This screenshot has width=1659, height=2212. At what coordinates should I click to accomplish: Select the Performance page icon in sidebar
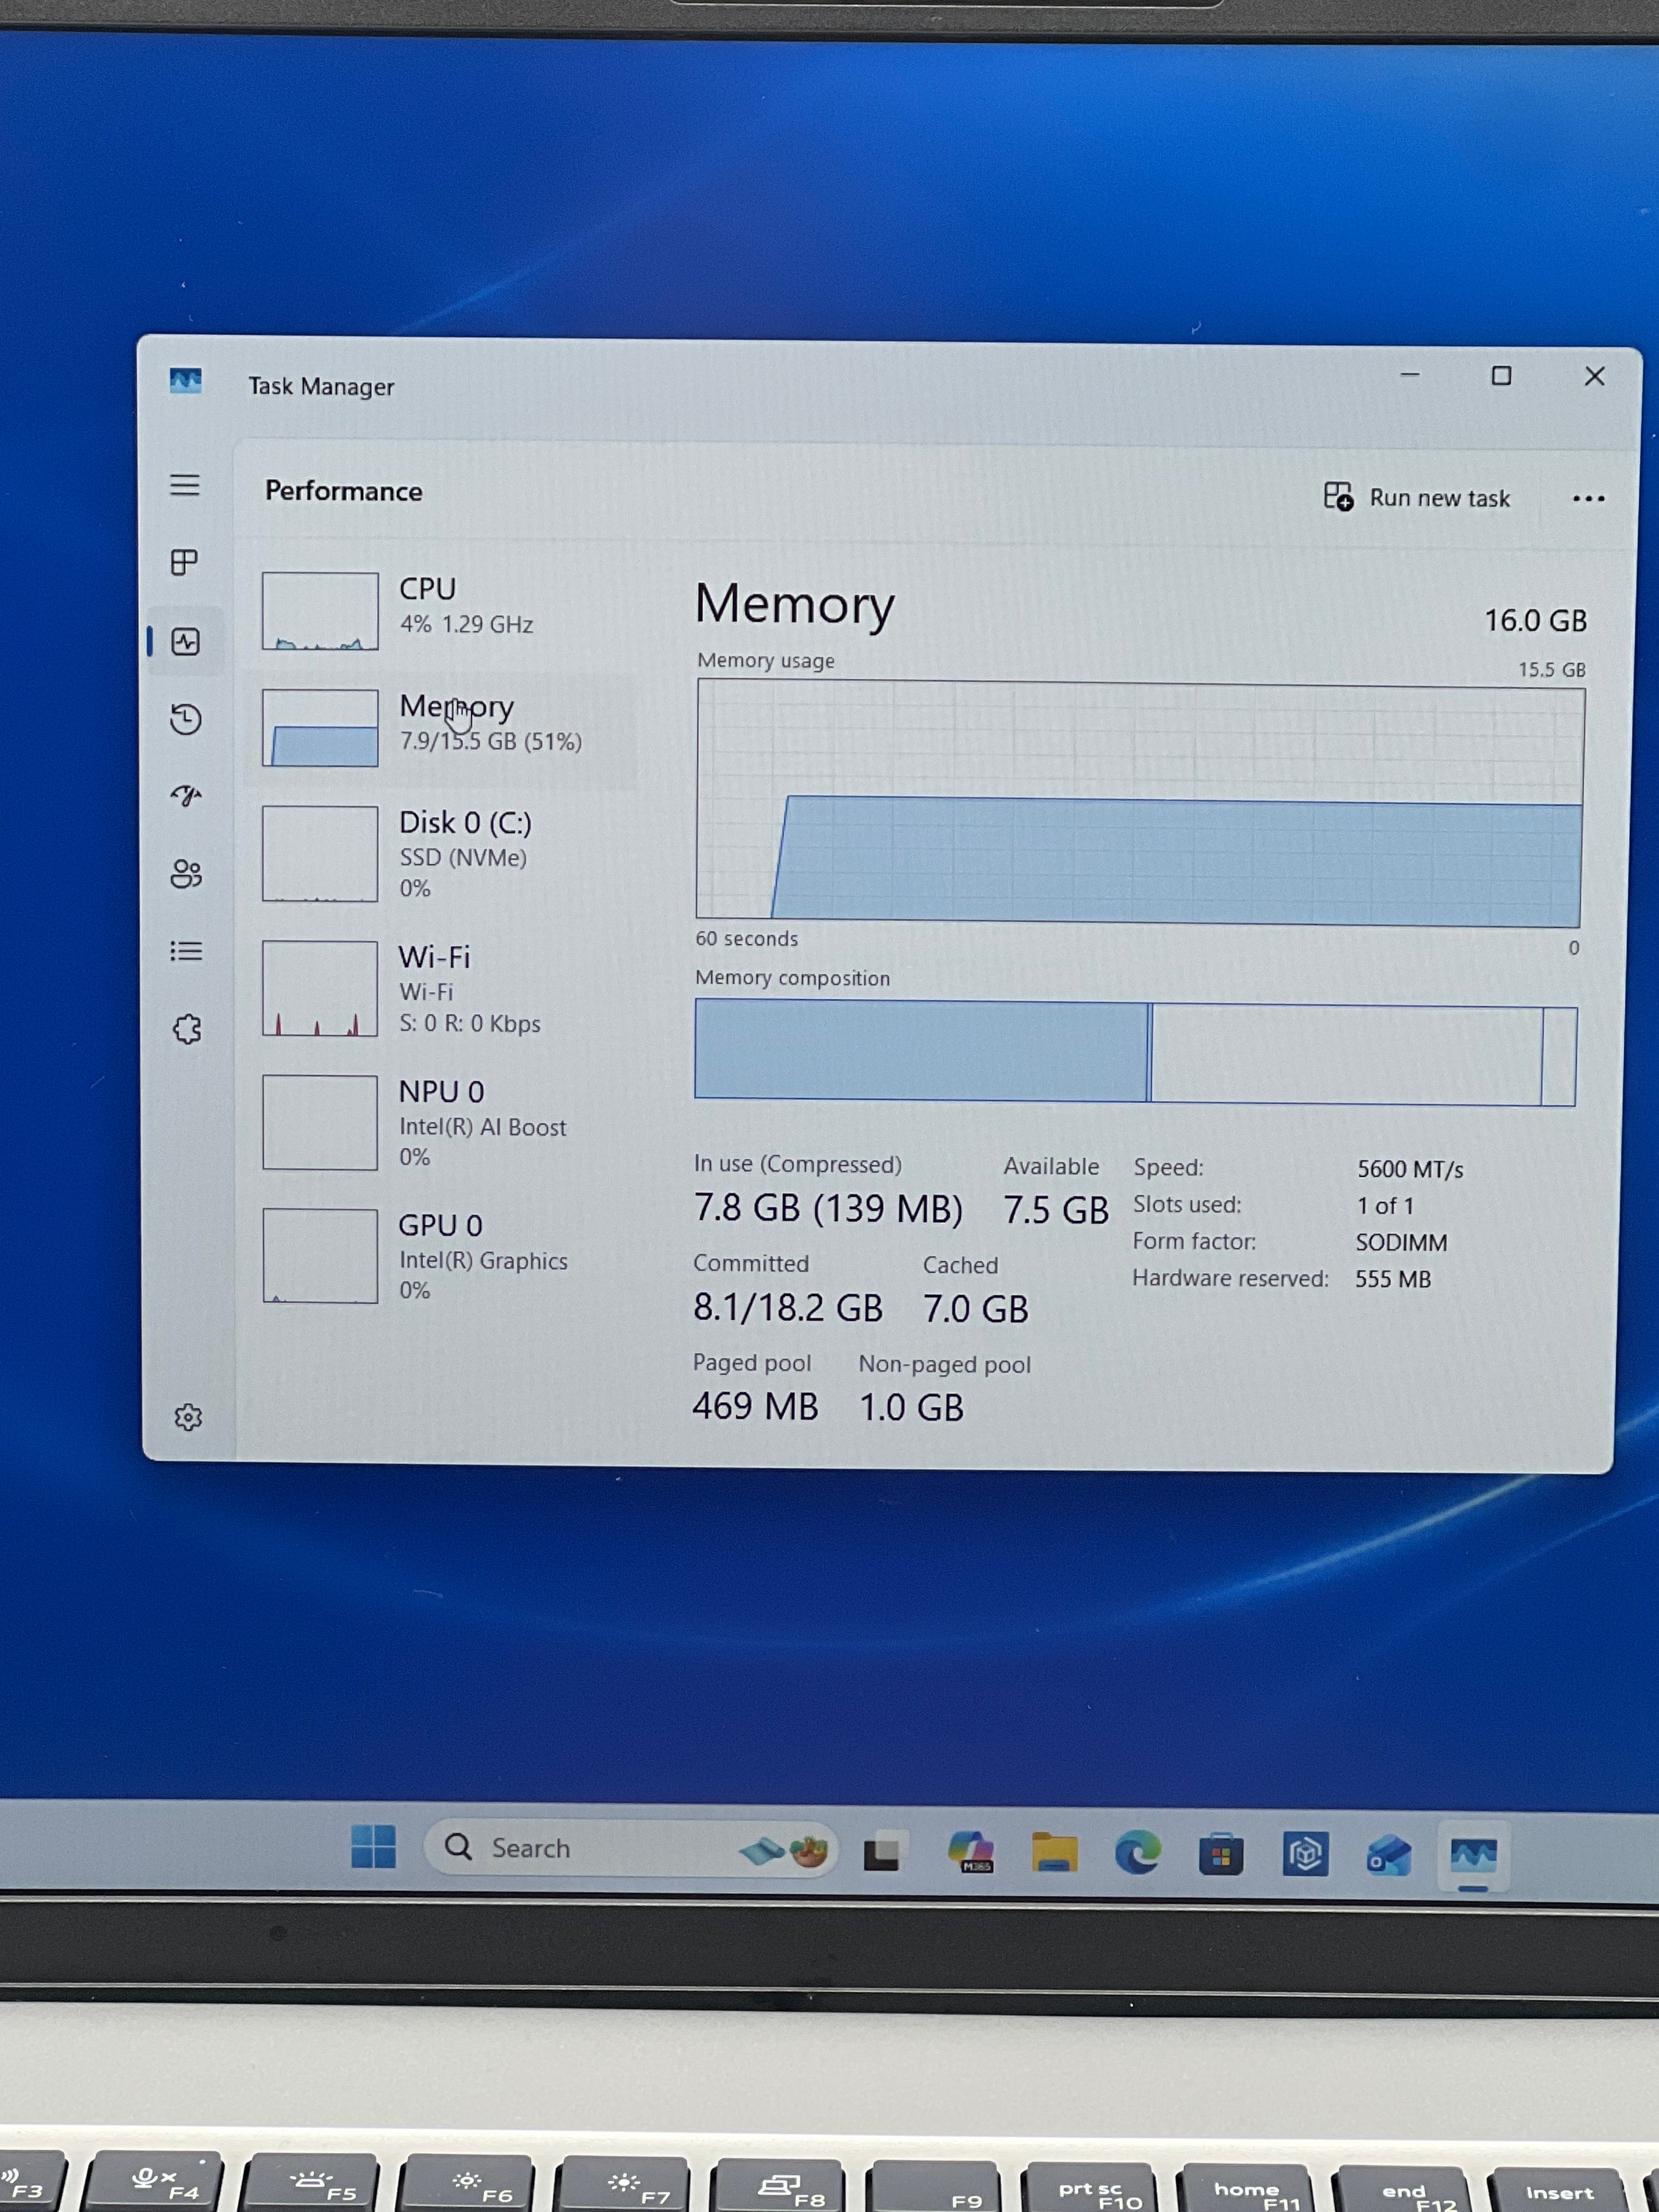[x=186, y=641]
